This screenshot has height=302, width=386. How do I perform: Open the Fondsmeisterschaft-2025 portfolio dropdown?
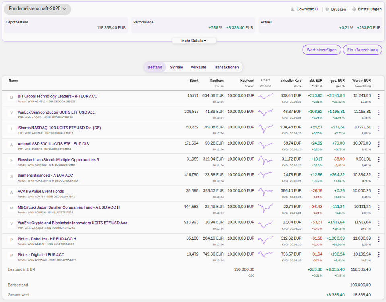coord(37,9)
